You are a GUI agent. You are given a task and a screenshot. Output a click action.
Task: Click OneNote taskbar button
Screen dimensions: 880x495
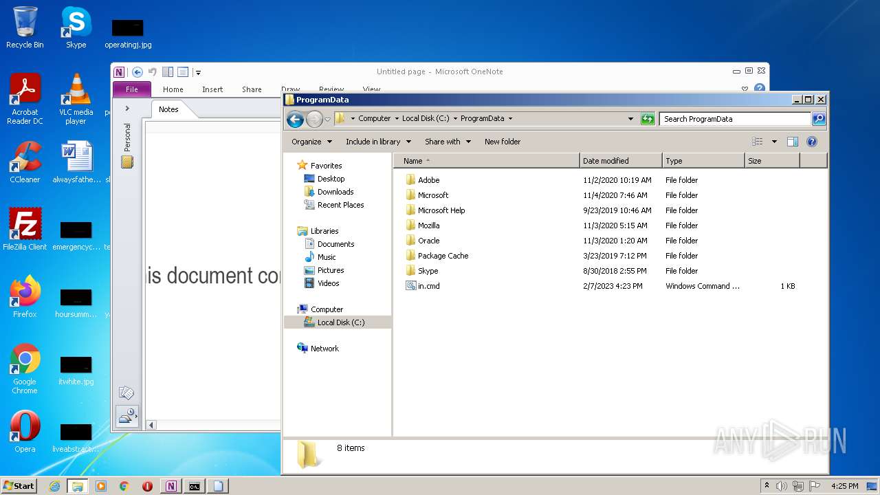click(170, 486)
